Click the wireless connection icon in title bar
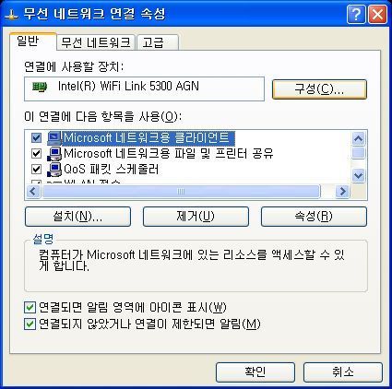 [x=11, y=15]
